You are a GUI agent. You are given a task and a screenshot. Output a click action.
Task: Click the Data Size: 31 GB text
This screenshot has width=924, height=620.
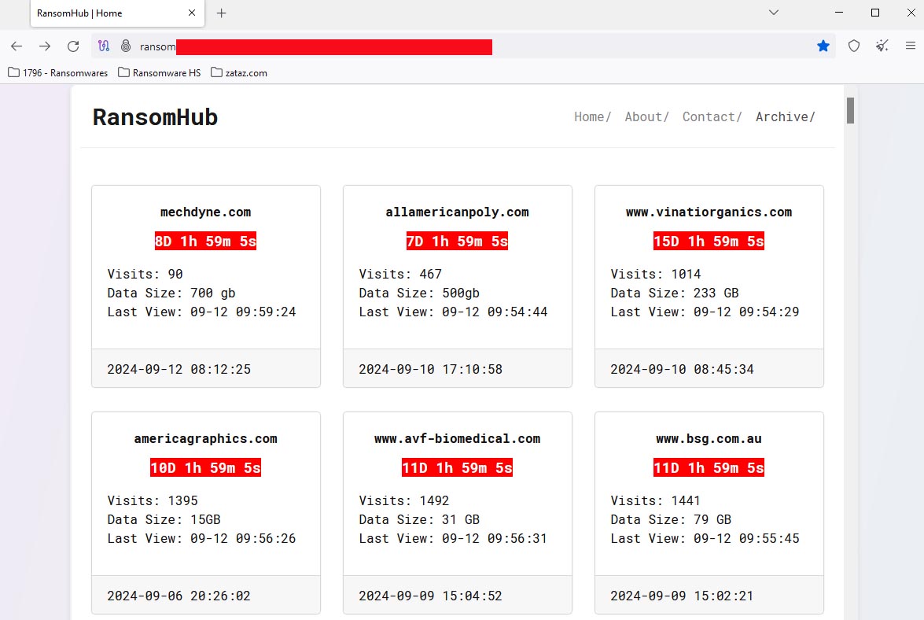(x=420, y=519)
